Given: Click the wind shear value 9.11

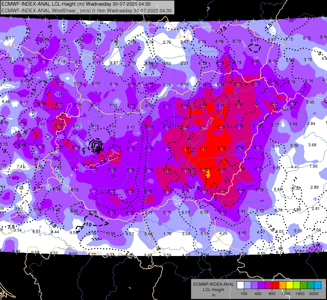Looking at the screenshot, I should point(75,169).
